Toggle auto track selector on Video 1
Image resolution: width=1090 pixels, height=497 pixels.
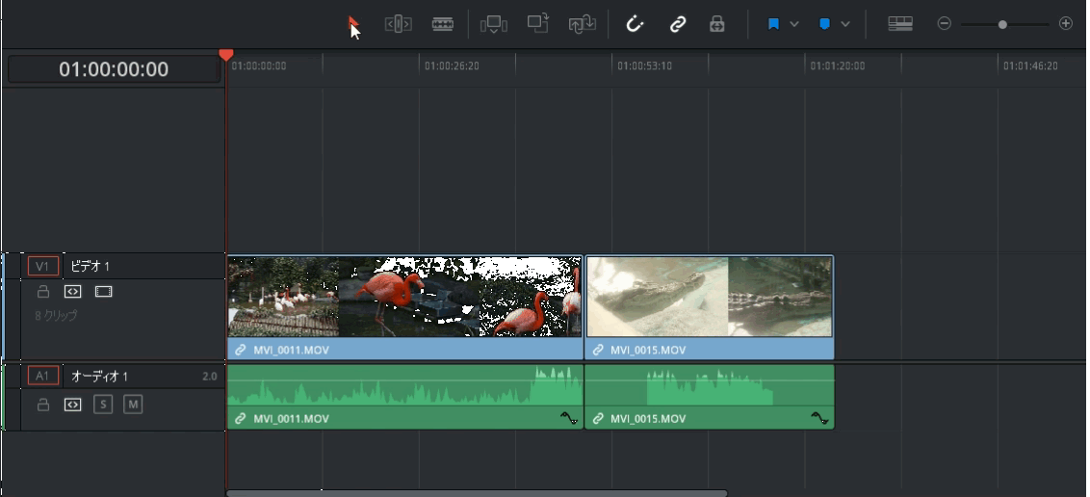coord(73,292)
